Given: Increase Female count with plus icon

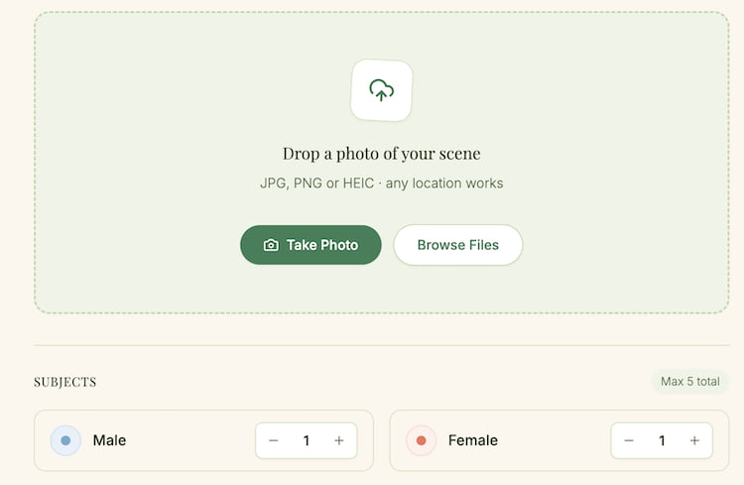Looking at the screenshot, I should [x=694, y=440].
